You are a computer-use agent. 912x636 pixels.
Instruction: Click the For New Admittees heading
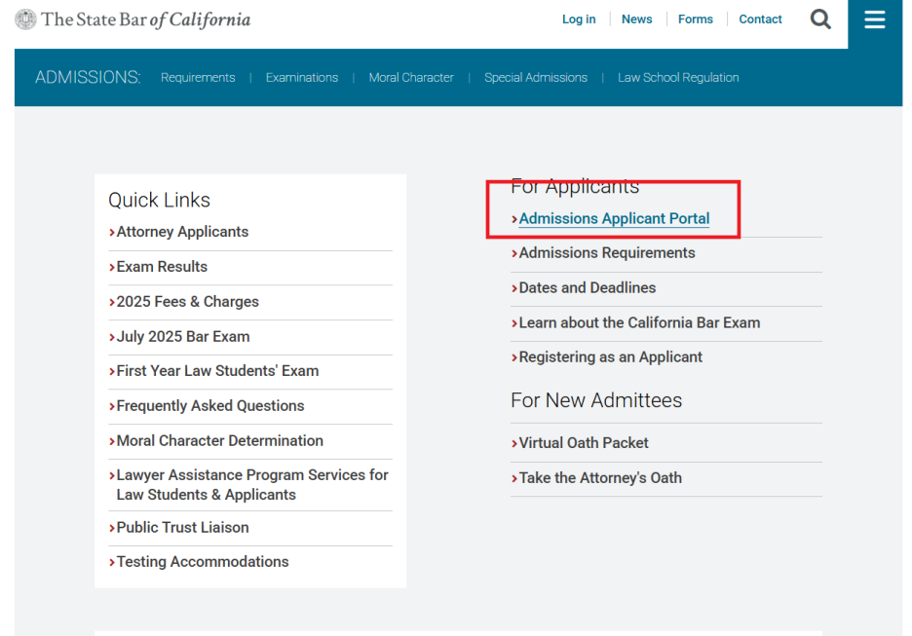(x=596, y=400)
